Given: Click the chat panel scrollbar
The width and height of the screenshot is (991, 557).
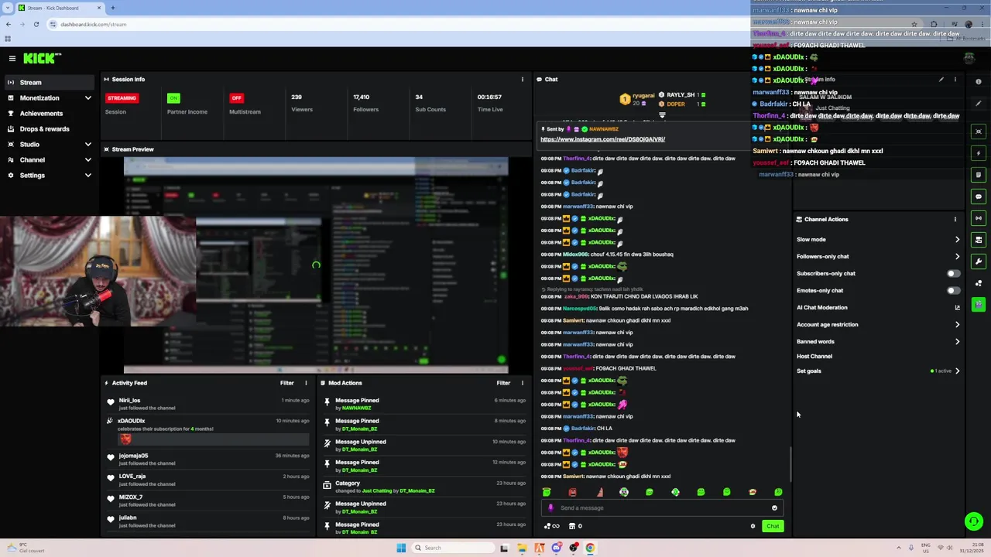Looking at the screenshot, I should click(x=790, y=464).
